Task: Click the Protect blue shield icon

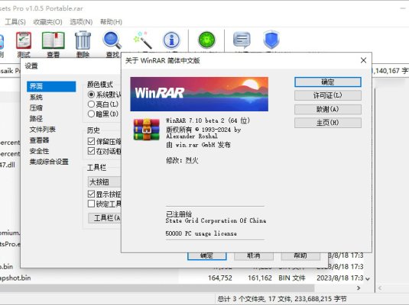Action: [x=271, y=40]
